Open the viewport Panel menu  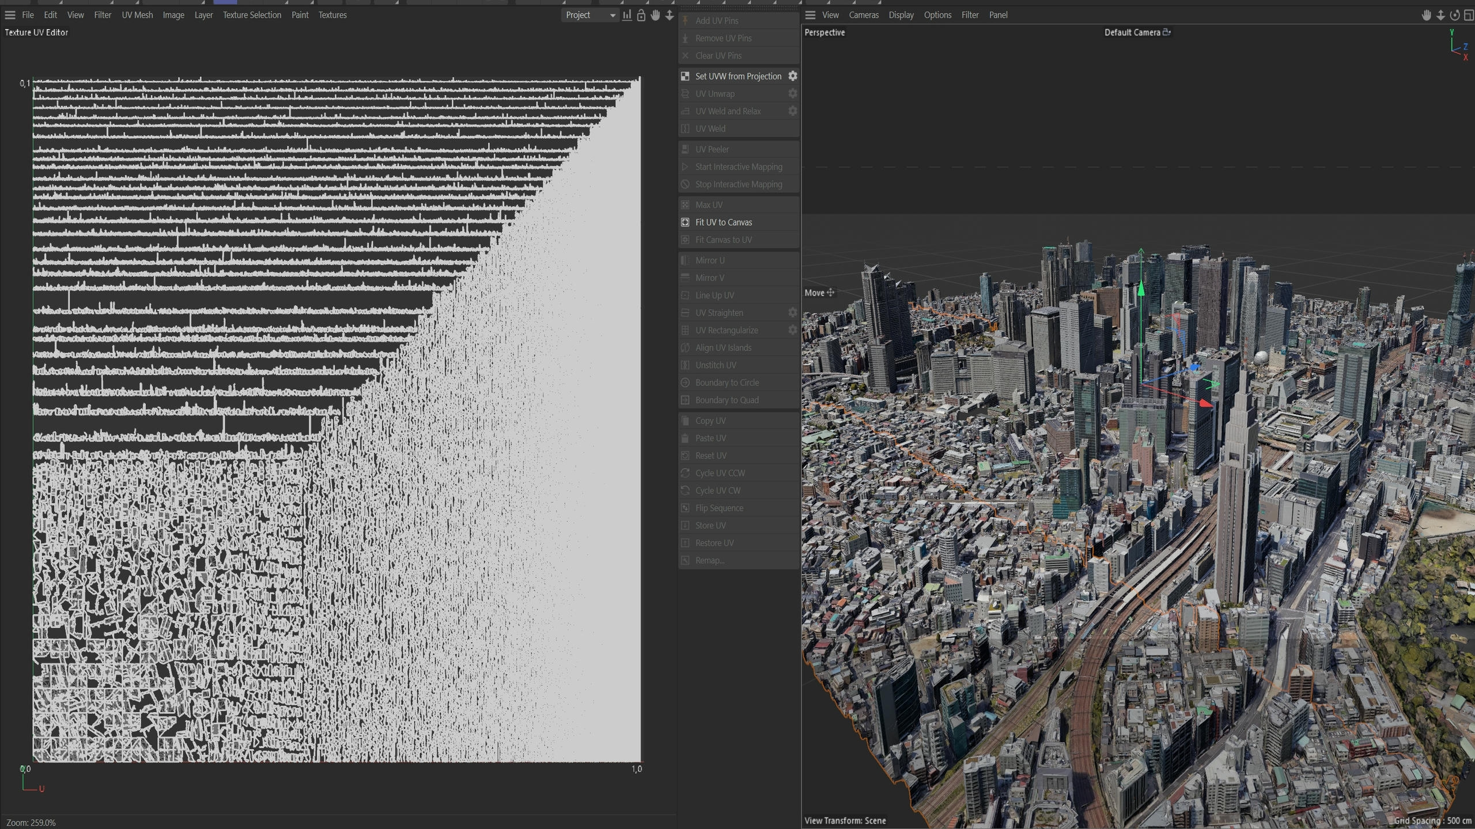click(x=998, y=15)
